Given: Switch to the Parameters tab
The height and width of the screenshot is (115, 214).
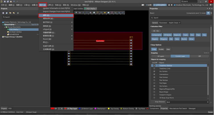Looking at the screenshot, I should (163, 22).
